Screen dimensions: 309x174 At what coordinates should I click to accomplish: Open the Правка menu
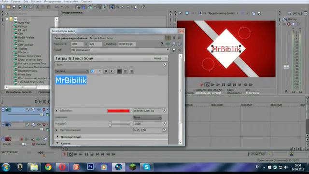point(16,1)
